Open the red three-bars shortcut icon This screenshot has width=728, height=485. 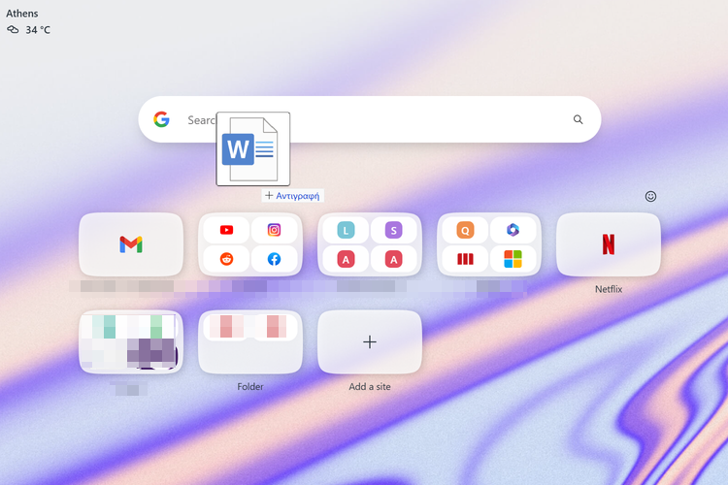(x=465, y=259)
